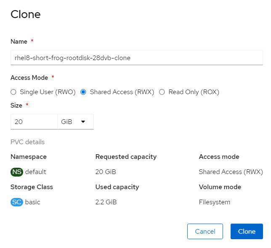Select Shared Access (RWX) radio button
Viewport: 271px width, 248px height.
point(83,92)
